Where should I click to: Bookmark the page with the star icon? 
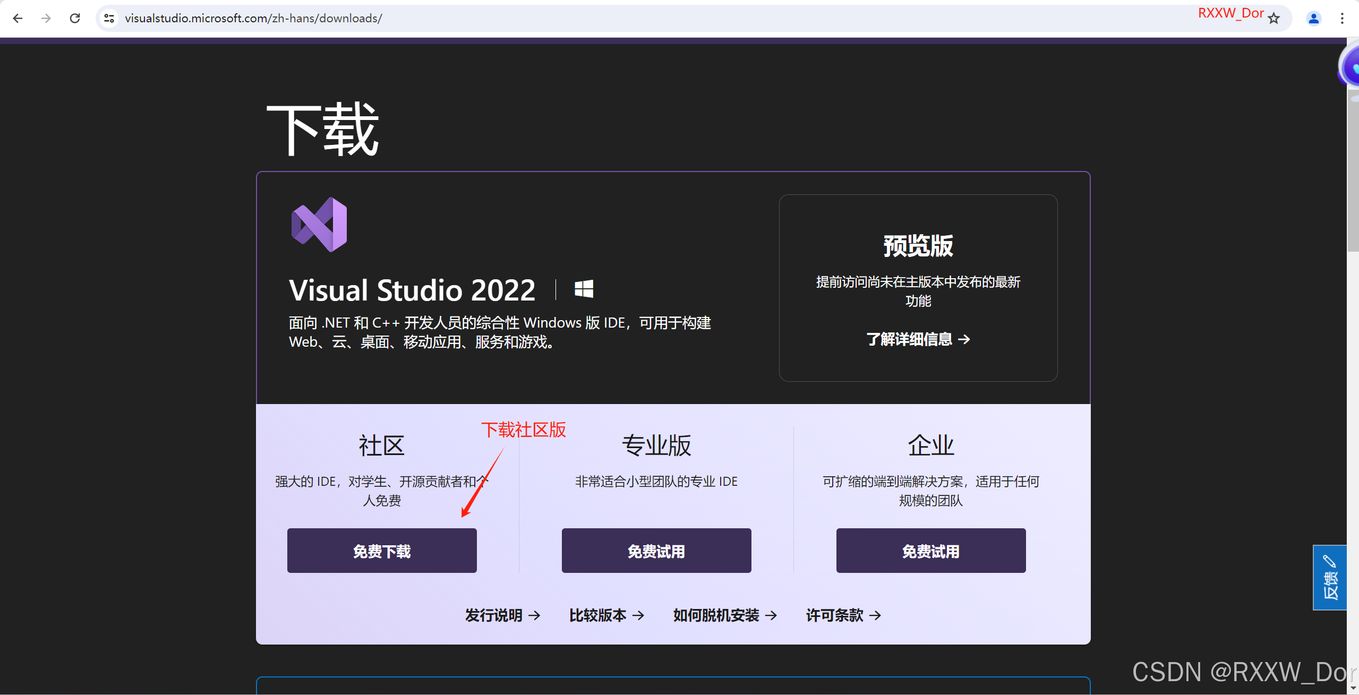(1273, 19)
